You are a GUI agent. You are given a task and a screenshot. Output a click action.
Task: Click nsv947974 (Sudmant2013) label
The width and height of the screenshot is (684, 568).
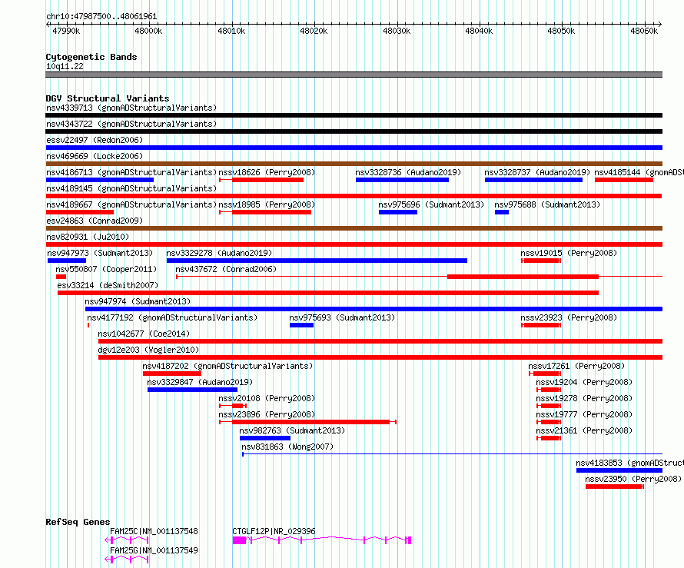tap(138, 301)
